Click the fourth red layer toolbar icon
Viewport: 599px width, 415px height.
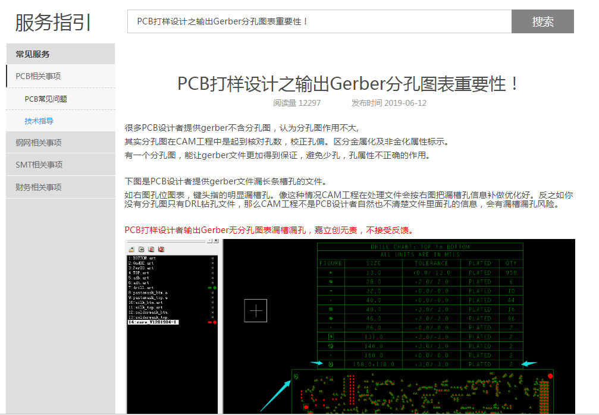coord(161,249)
